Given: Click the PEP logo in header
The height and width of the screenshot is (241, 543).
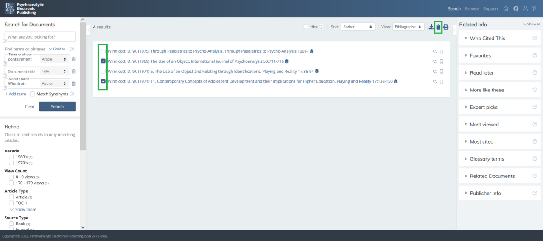Looking at the screenshot, I should (x=24, y=8).
